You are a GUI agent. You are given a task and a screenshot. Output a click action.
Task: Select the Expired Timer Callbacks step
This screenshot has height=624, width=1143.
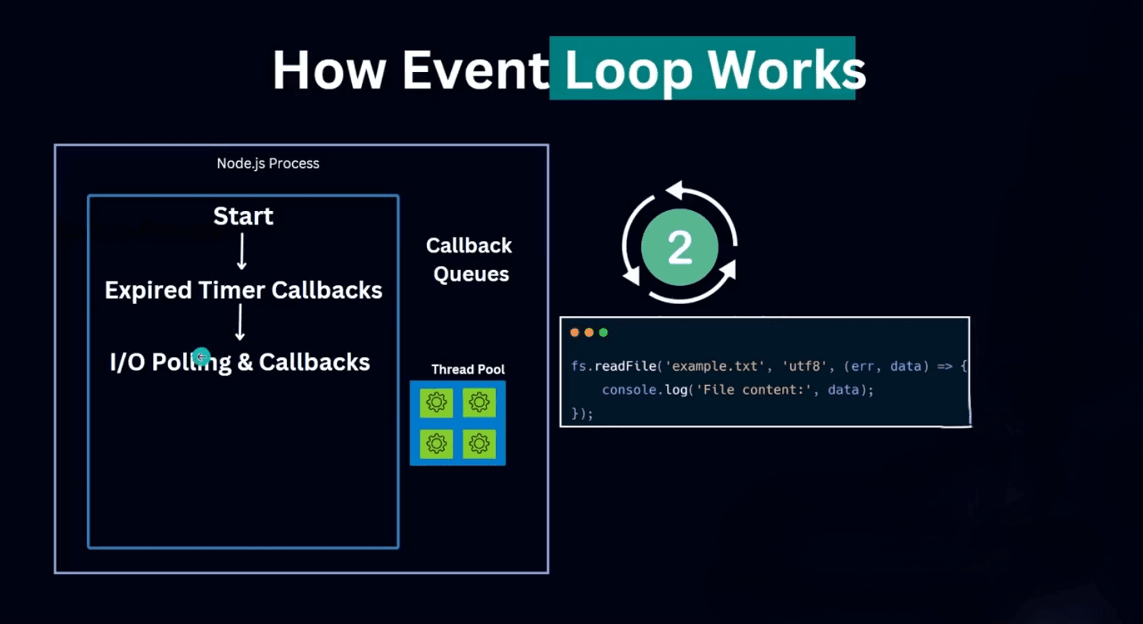coord(243,290)
